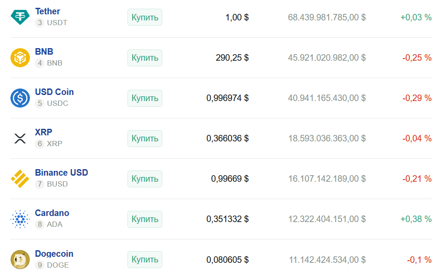Viewport: 441px width, 278px height.
Task: Select the Cardano price 0,351332 $
Action: [x=228, y=219]
